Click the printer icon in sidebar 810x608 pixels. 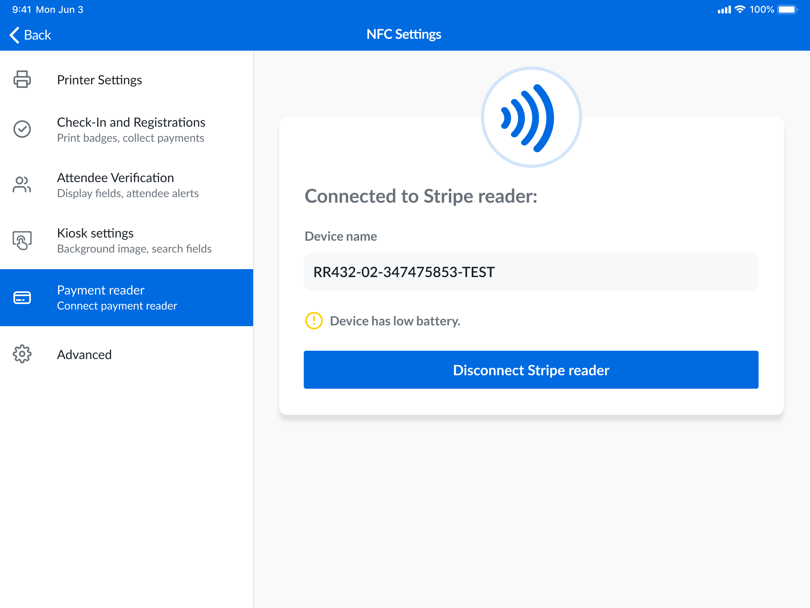click(22, 79)
